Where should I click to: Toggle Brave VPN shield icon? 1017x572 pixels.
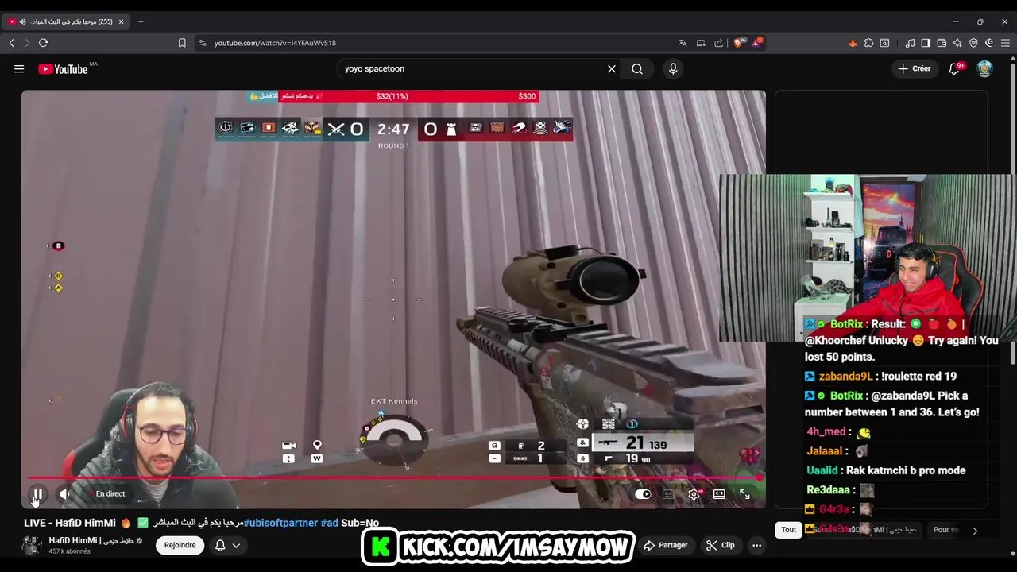point(973,43)
